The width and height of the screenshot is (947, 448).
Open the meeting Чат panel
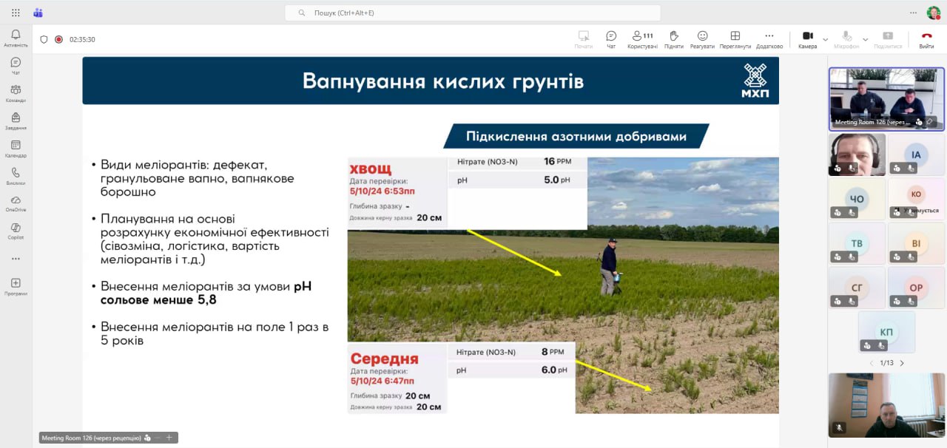pos(611,38)
